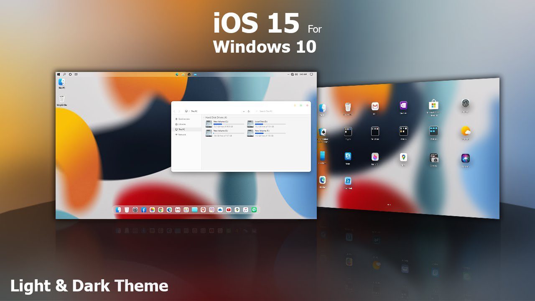Click the volume speaker tray icon
This screenshot has height=301, width=535.
coord(296,74)
